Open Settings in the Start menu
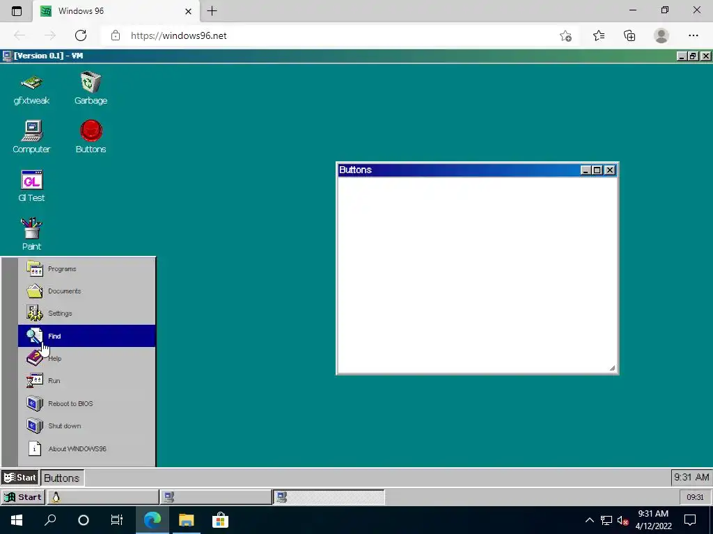713x534 pixels. [x=87, y=314]
